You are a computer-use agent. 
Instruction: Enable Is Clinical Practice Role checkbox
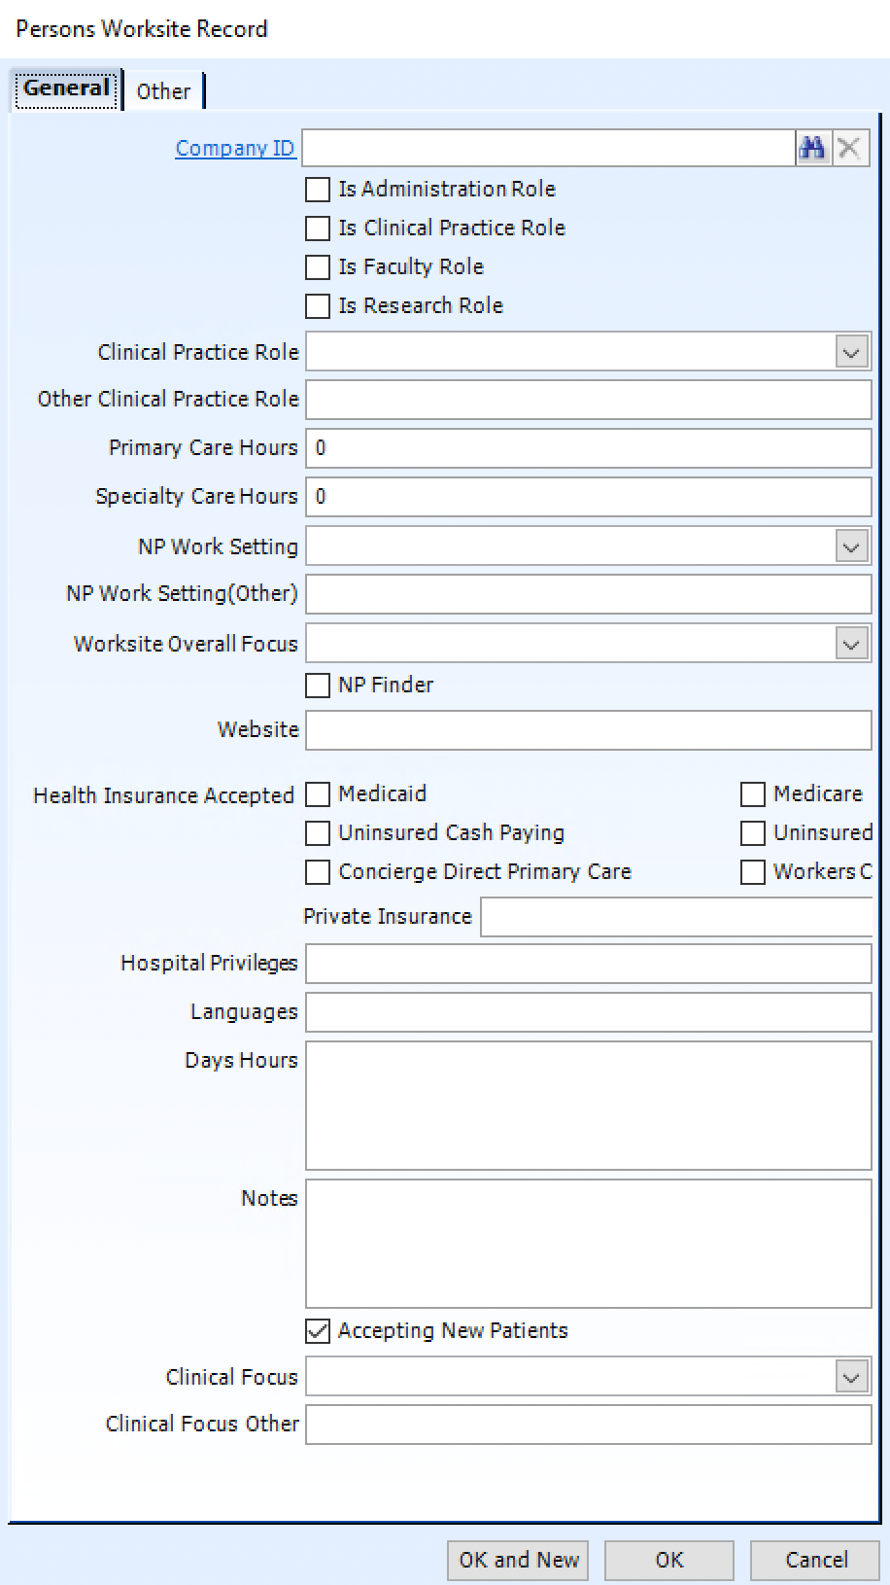318,228
